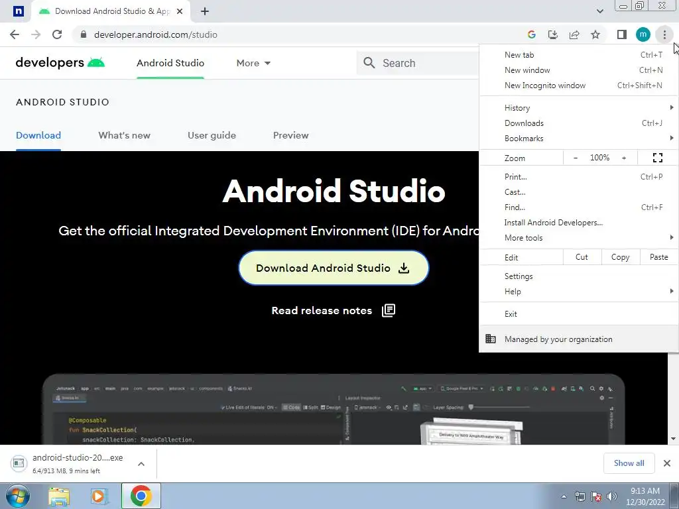Switch to What's new tab

point(124,135)
